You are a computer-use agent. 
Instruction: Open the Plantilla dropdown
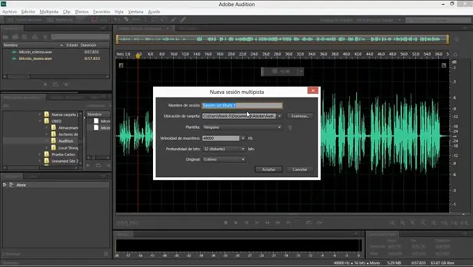point(242,127)
